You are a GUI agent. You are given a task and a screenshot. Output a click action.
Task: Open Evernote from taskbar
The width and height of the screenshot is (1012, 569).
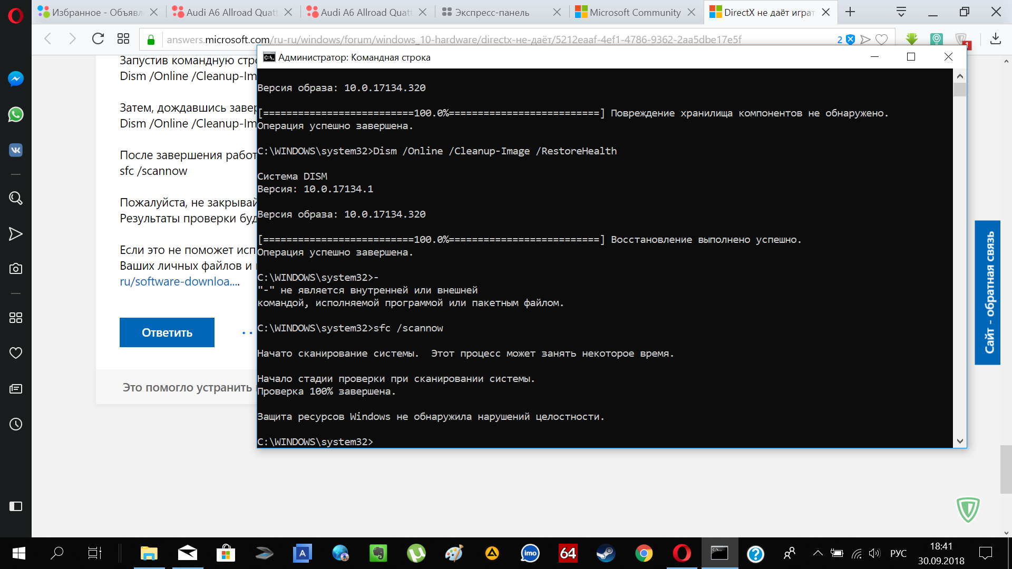[x=378, y=553]
